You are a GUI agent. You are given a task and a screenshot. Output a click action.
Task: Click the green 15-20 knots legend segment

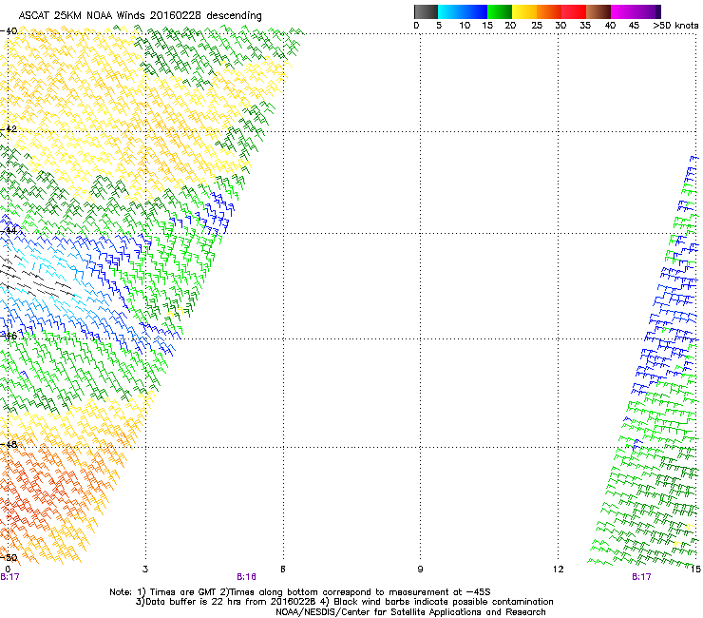pyautogui.click(x=500, y=11)
